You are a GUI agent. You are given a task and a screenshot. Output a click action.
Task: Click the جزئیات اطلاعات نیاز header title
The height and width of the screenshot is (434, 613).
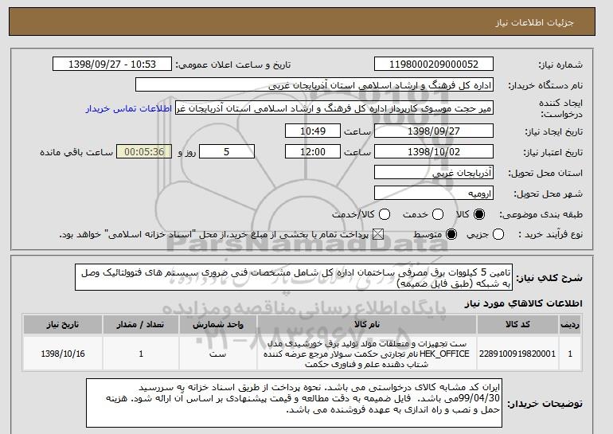pos(534,22)
